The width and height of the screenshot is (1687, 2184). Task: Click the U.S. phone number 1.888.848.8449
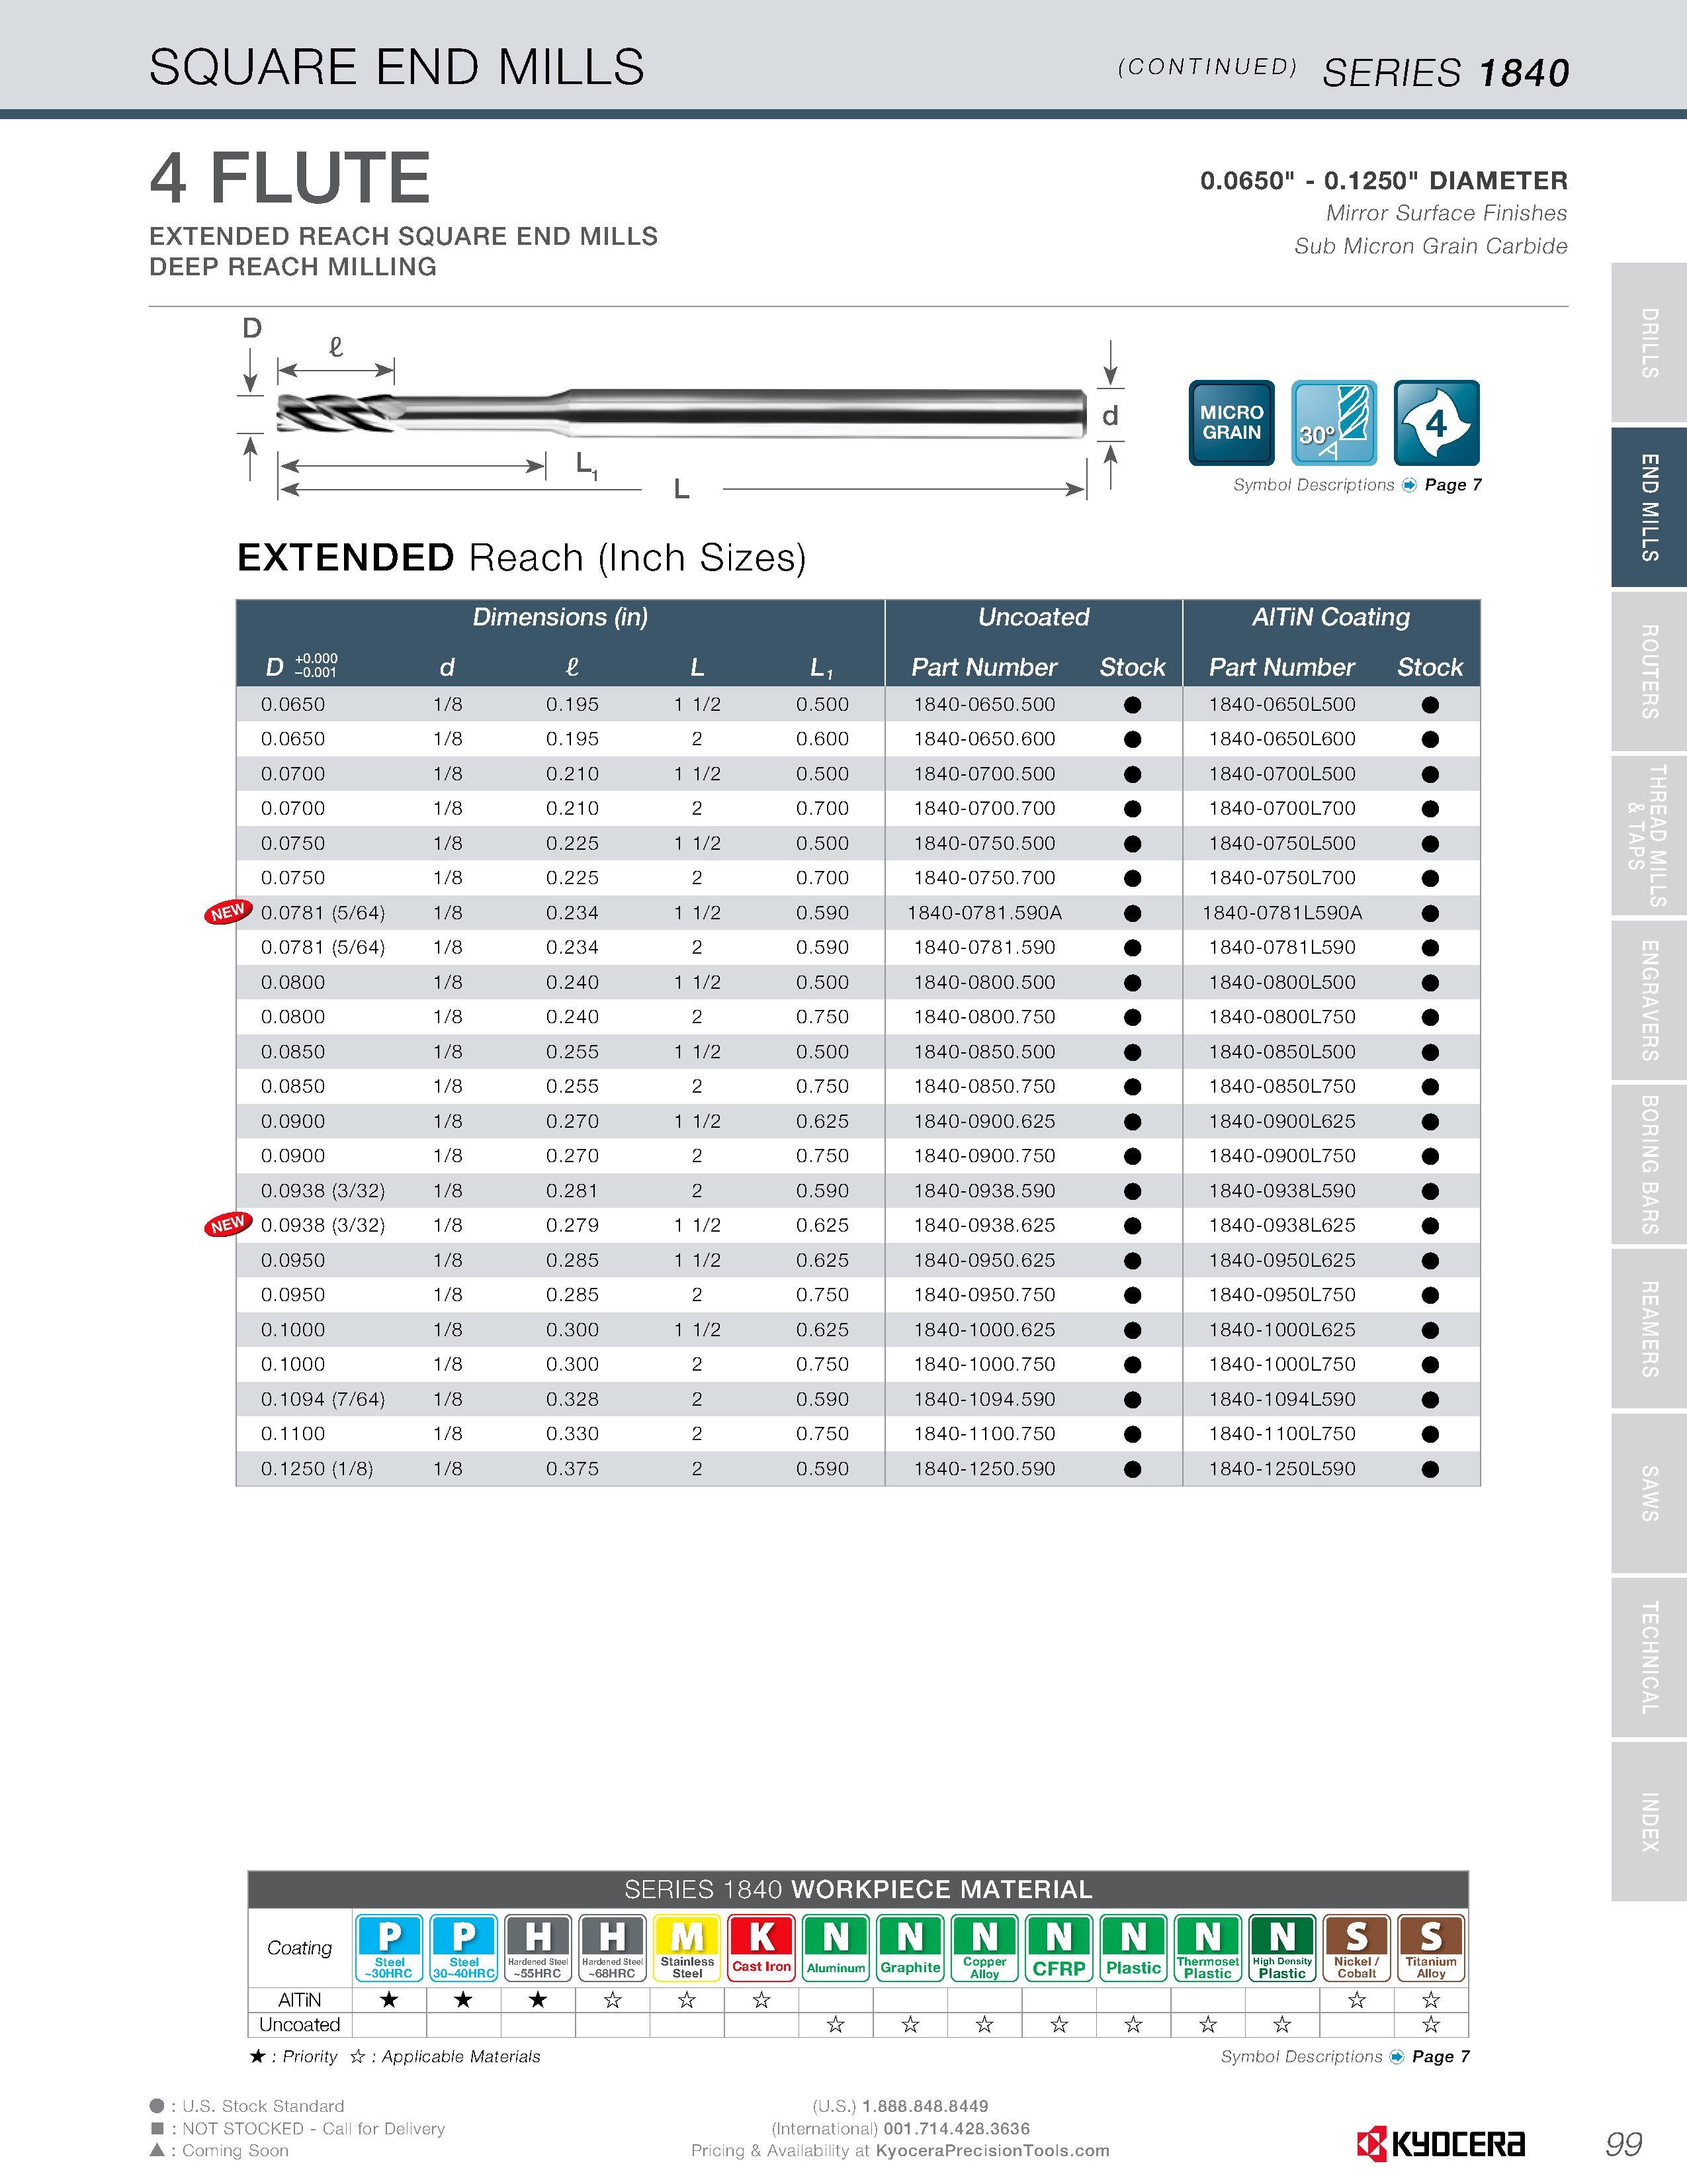[926, 2106]
